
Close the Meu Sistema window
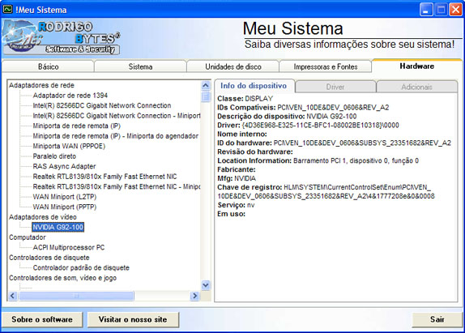click(x=455, y=10)
